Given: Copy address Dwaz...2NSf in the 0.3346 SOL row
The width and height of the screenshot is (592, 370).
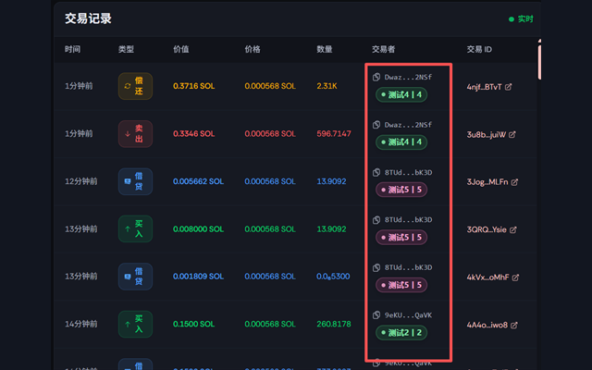Looking at the screenshot, I should click(376, 125).
